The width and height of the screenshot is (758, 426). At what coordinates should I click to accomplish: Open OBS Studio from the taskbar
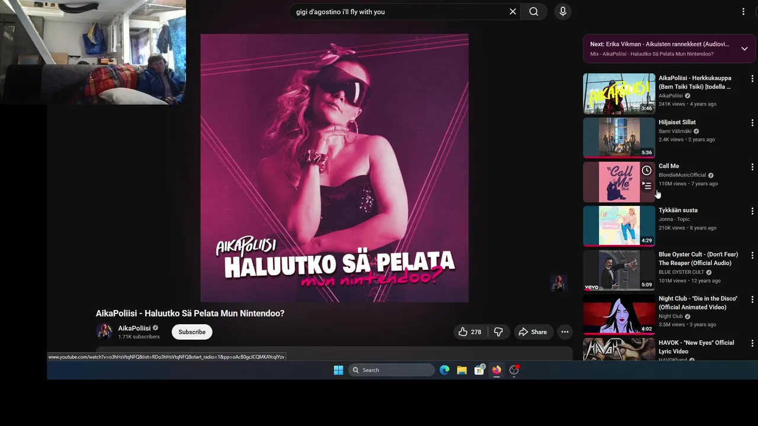point(514,370)
